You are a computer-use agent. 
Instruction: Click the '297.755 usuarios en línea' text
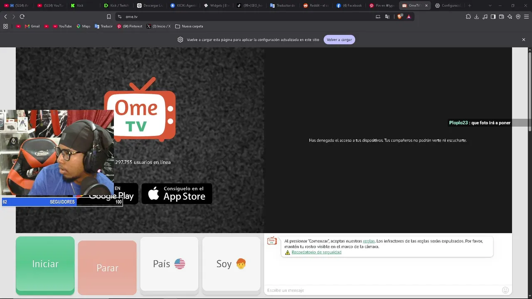click(143, 162)
